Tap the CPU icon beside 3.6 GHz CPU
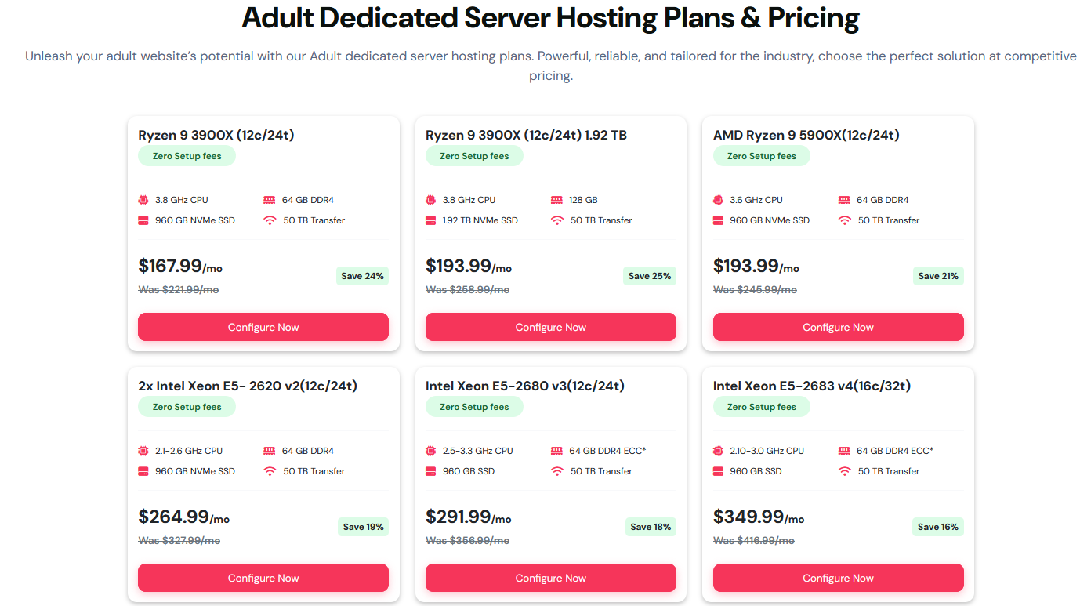 tap(719, 200)
